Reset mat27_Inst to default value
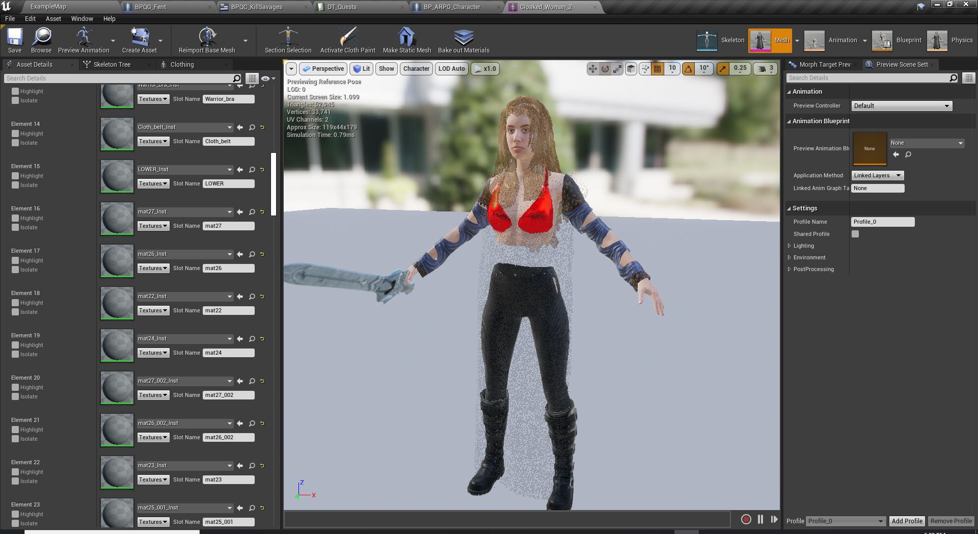 [x=262, y=212]
